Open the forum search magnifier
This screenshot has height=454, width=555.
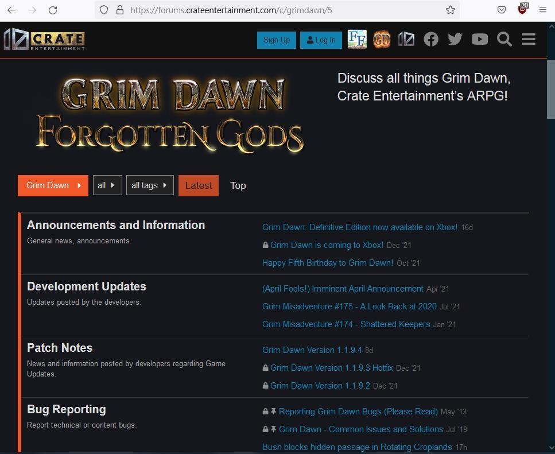click(504, 39)
